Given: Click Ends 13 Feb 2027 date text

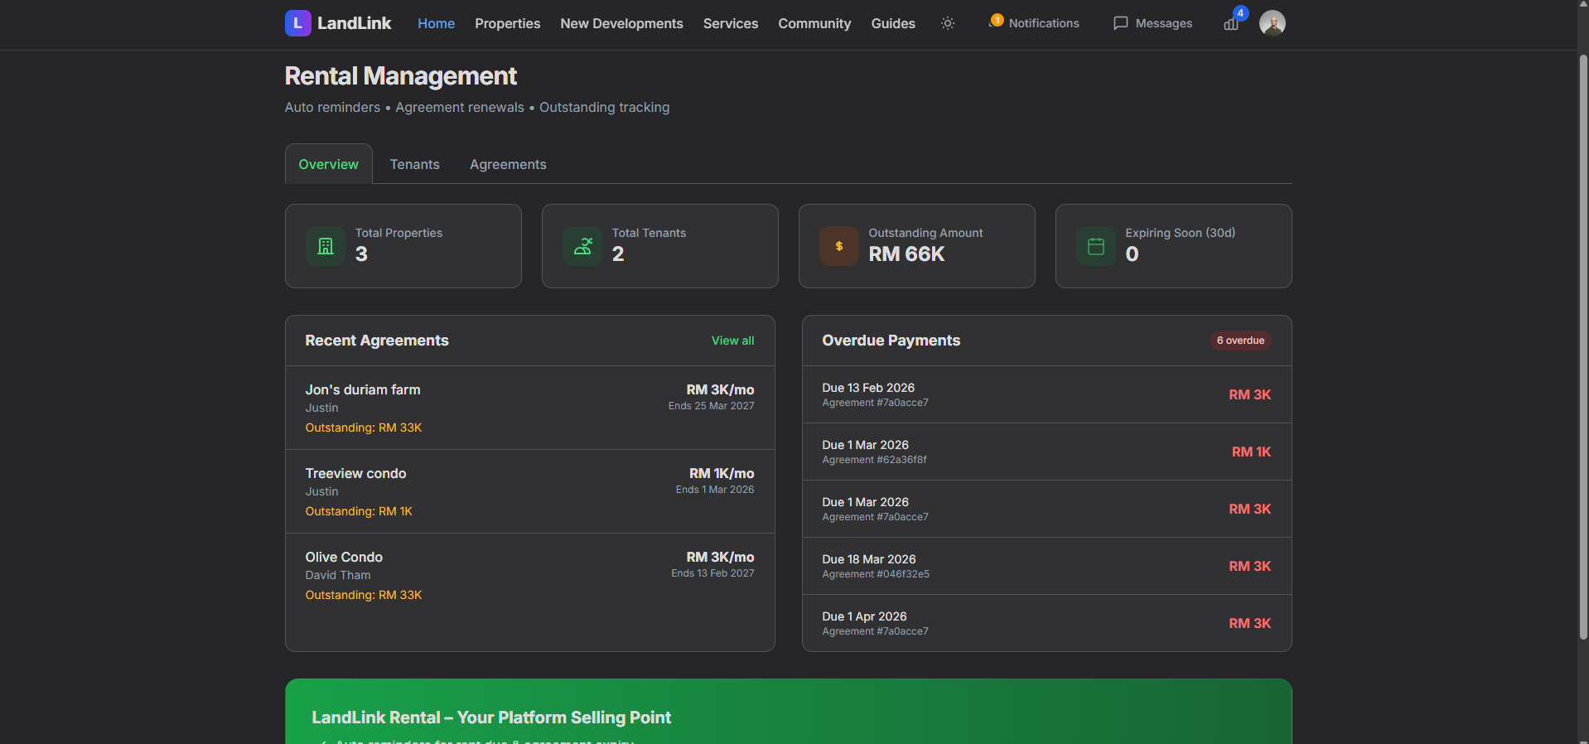Looking at the screenshot, I should coord(712,573).
